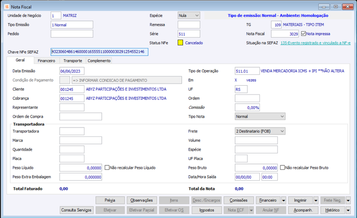
Task: Expand the Financeiro button dropdown arrow
Action: (x=283, y=200)
